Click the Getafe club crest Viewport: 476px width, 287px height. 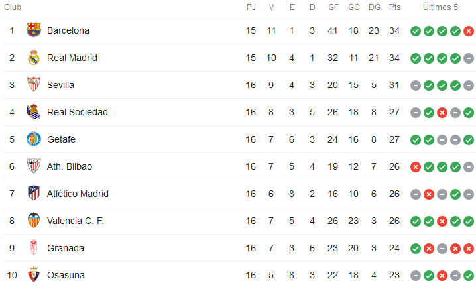tap(34, 139)
